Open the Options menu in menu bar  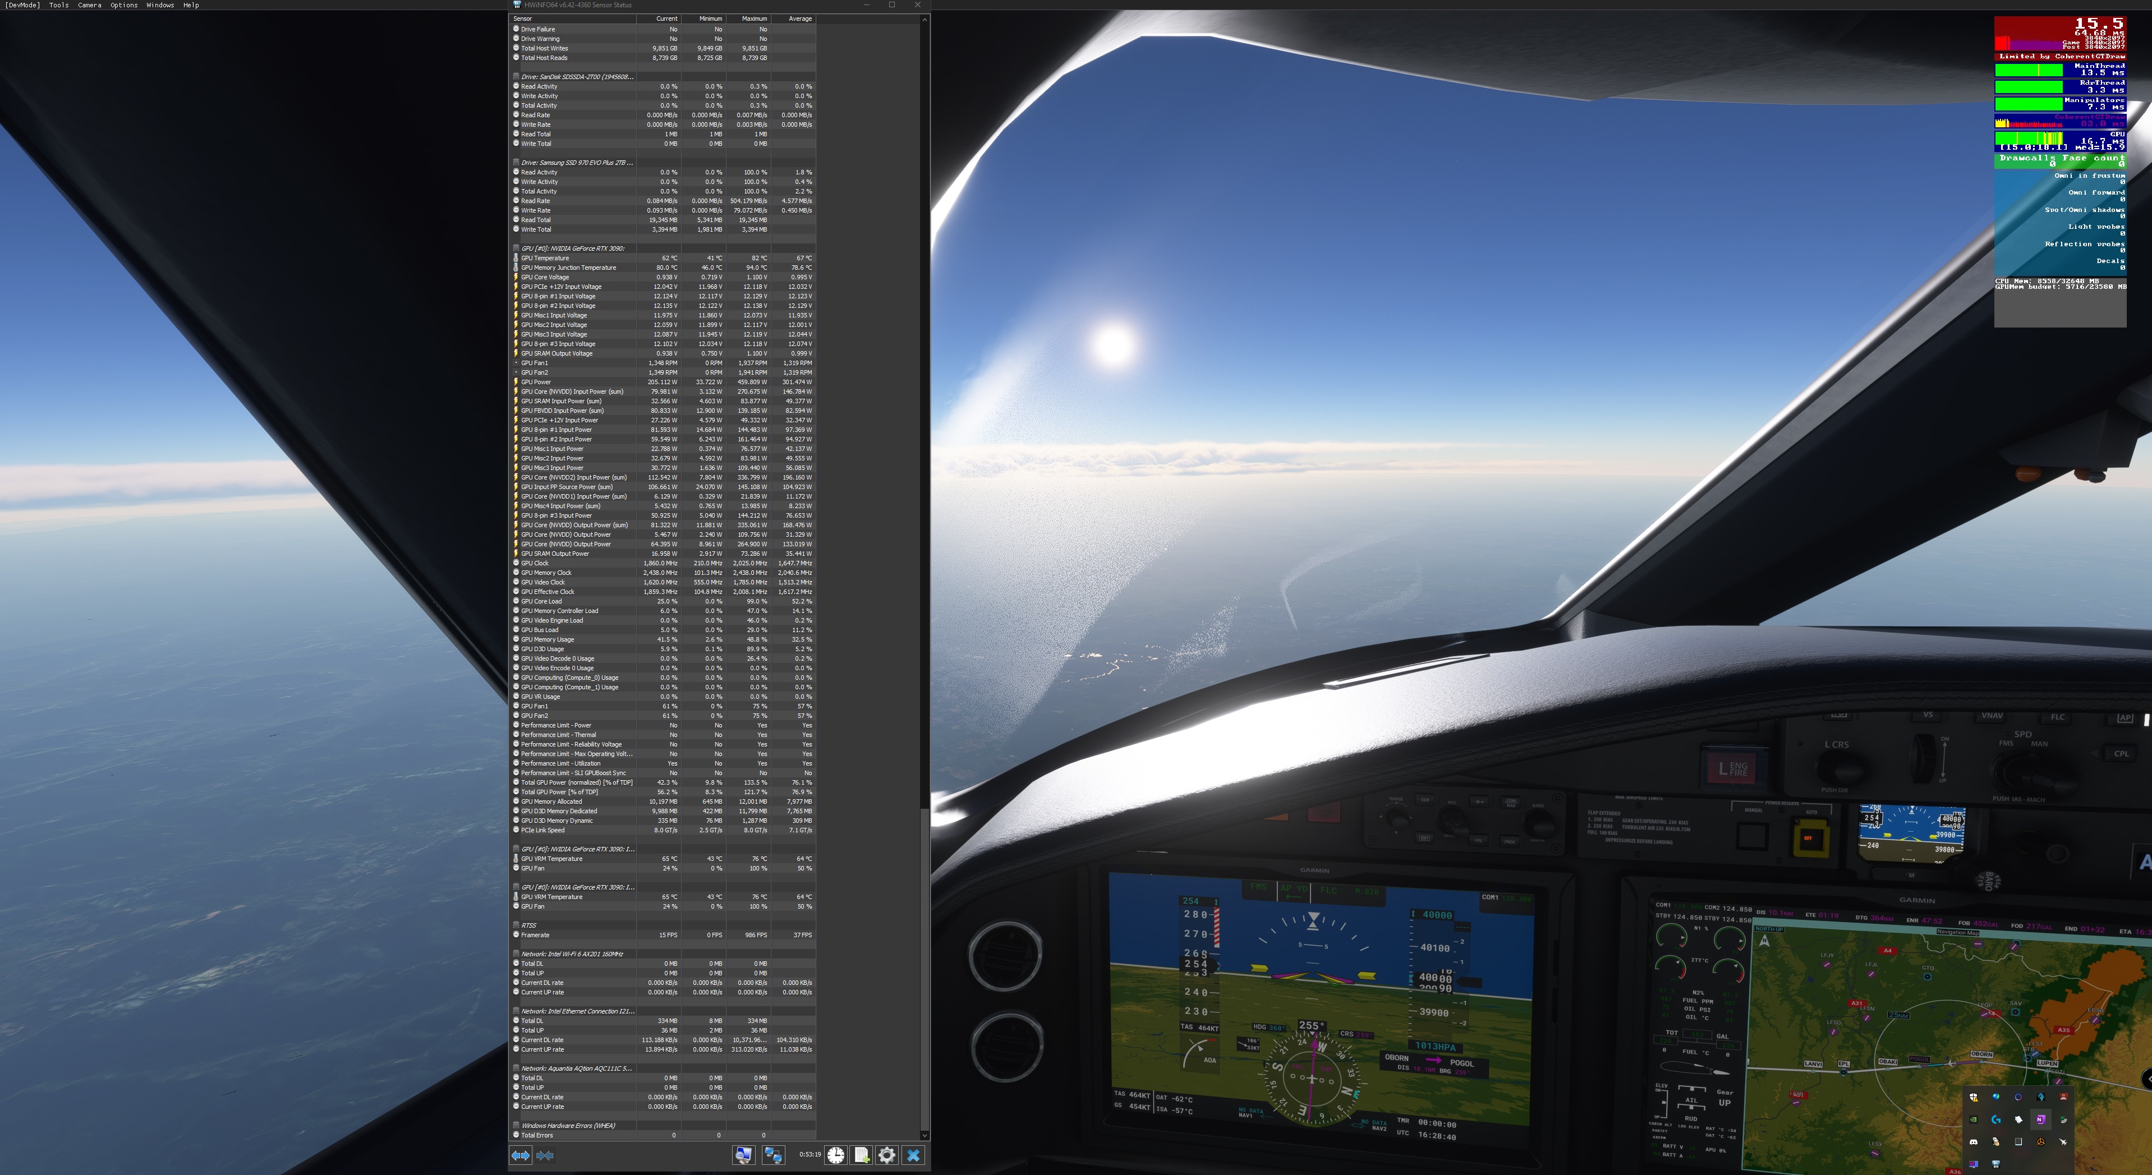[123, 5]
